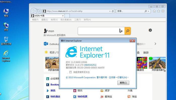Open the 編輯(E) menu

45,20
